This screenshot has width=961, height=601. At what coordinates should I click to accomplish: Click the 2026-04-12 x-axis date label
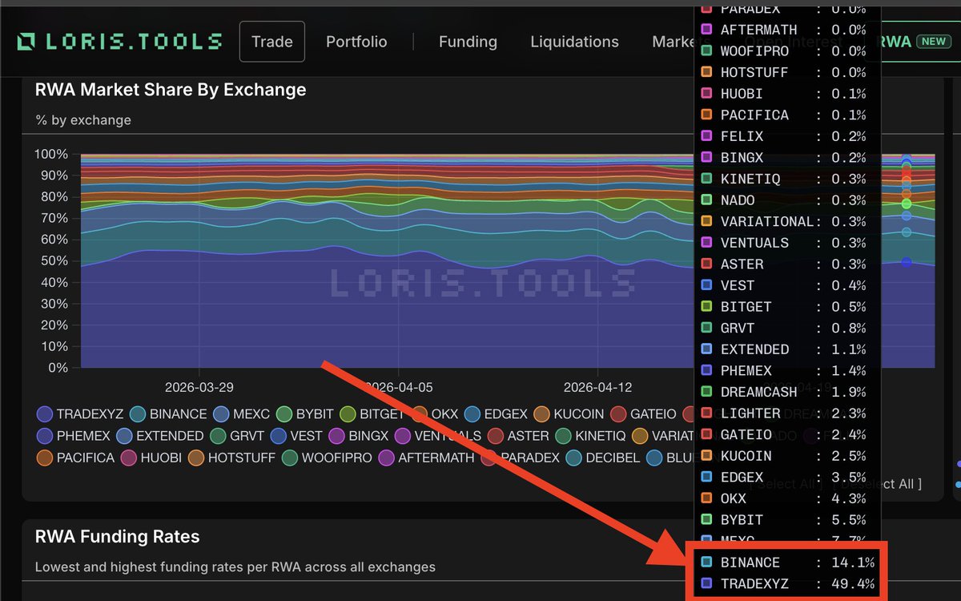(597, 387)
